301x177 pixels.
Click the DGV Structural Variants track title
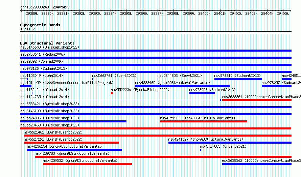coord(47,43)
